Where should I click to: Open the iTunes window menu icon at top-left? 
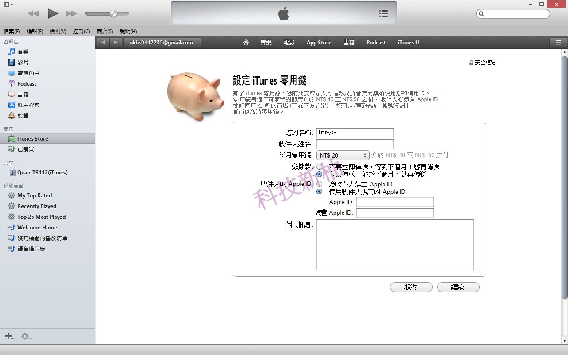tap(8, 4)
